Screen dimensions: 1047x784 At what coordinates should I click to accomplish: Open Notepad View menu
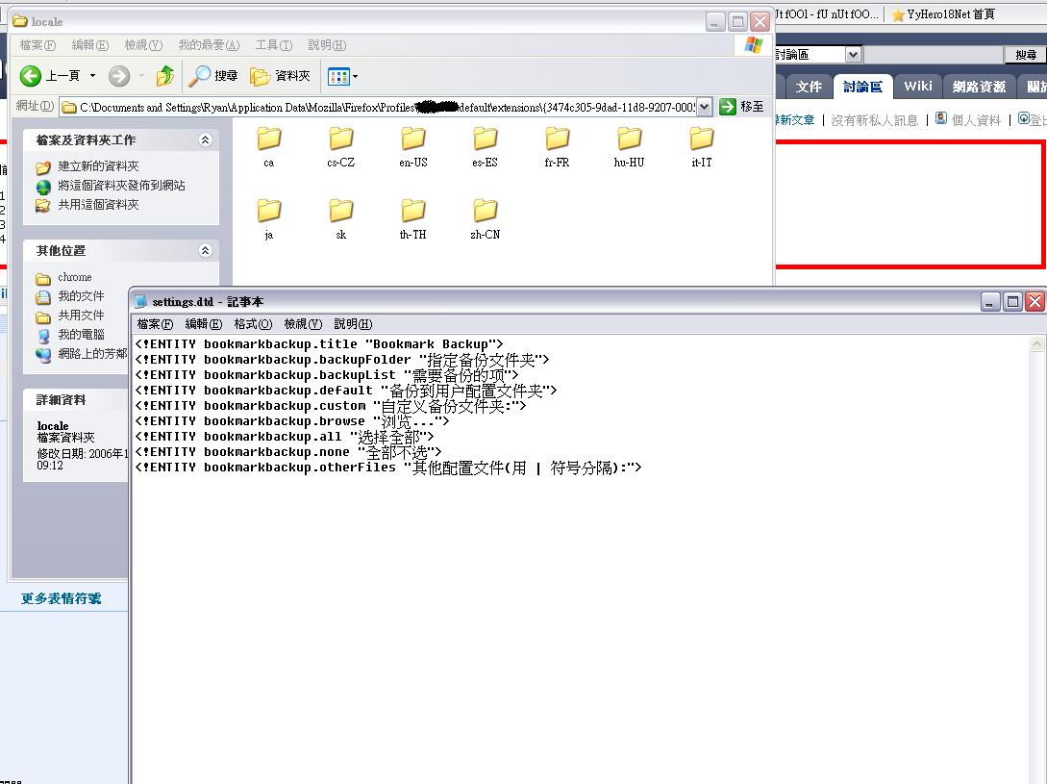303,324
